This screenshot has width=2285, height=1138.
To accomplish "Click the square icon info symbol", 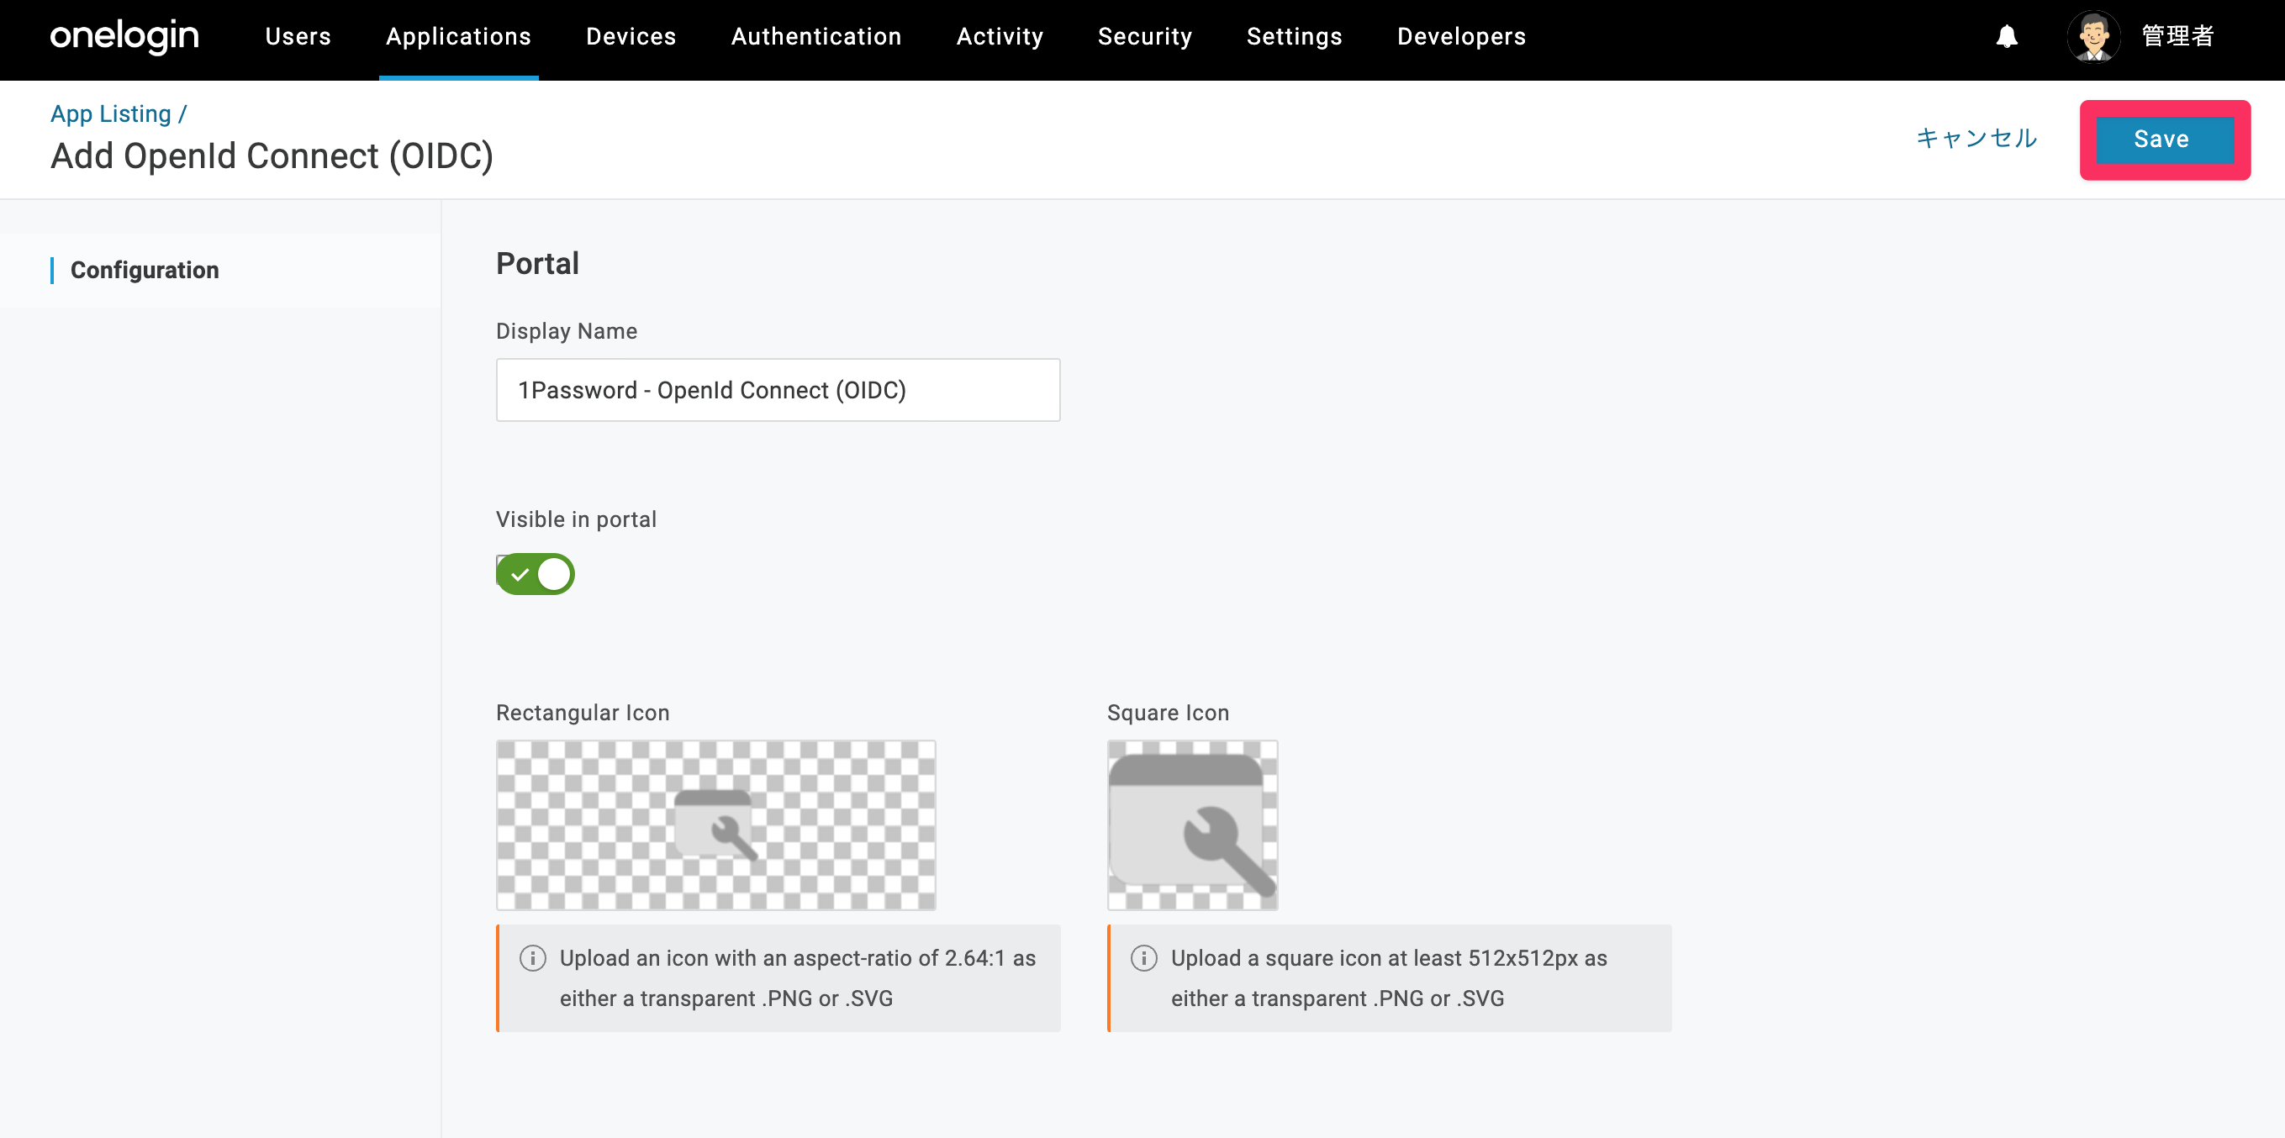I will coord(1143,958).
